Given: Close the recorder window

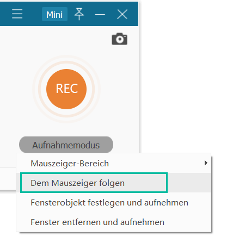Looking at the screenshot, I should [122, 14].
